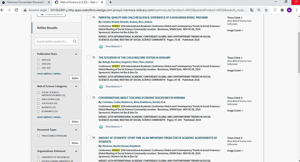The height and width of the screenshot is (162, 300).
Task: Open the purple profile avatar icon
Action: click(x=289, y=10)
